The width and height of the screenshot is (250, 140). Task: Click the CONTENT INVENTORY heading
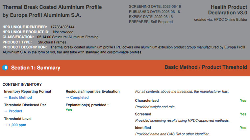click(x=22, y=84)
